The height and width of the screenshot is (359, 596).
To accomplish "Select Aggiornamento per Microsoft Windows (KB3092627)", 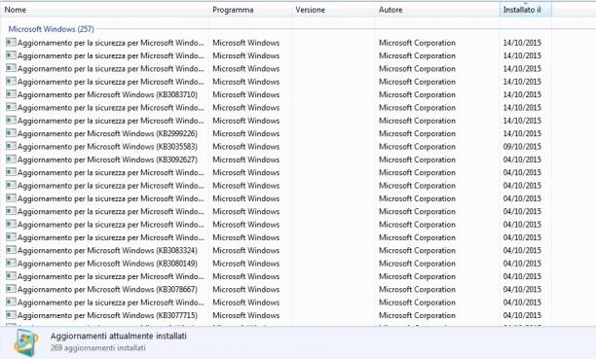I will tap(107, 160).
